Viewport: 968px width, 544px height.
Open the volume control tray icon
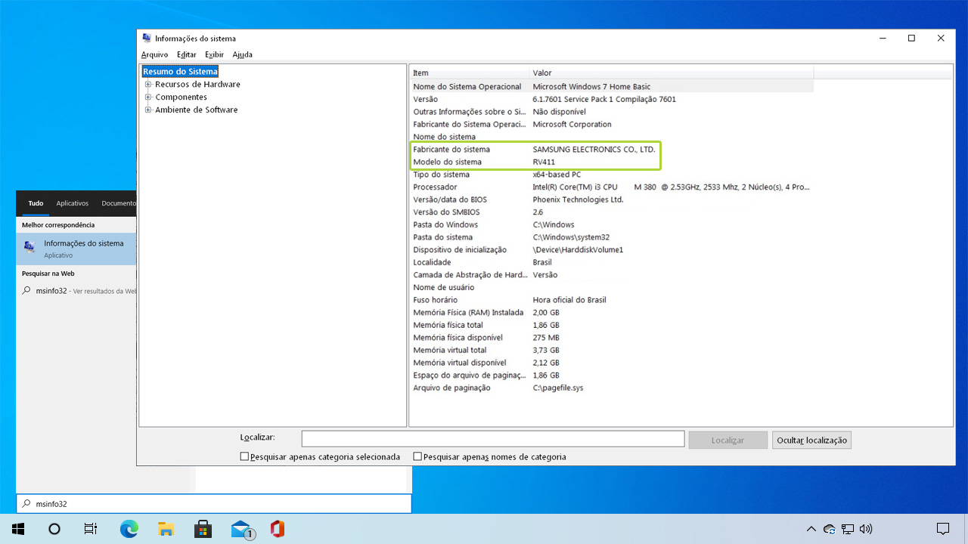click(x=867, y=529)
